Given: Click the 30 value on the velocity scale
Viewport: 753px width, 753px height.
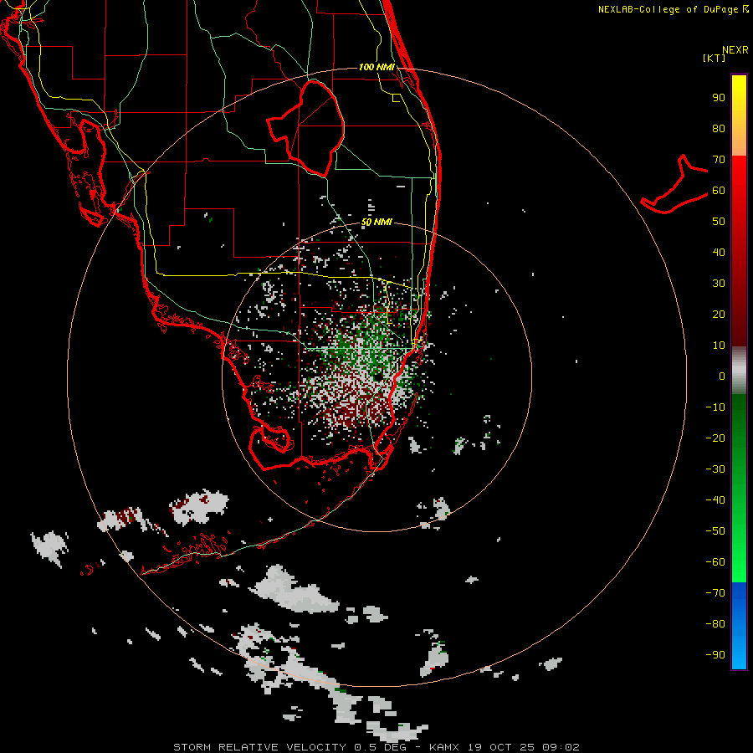Looking at the screenshot, I should point(719,284).
